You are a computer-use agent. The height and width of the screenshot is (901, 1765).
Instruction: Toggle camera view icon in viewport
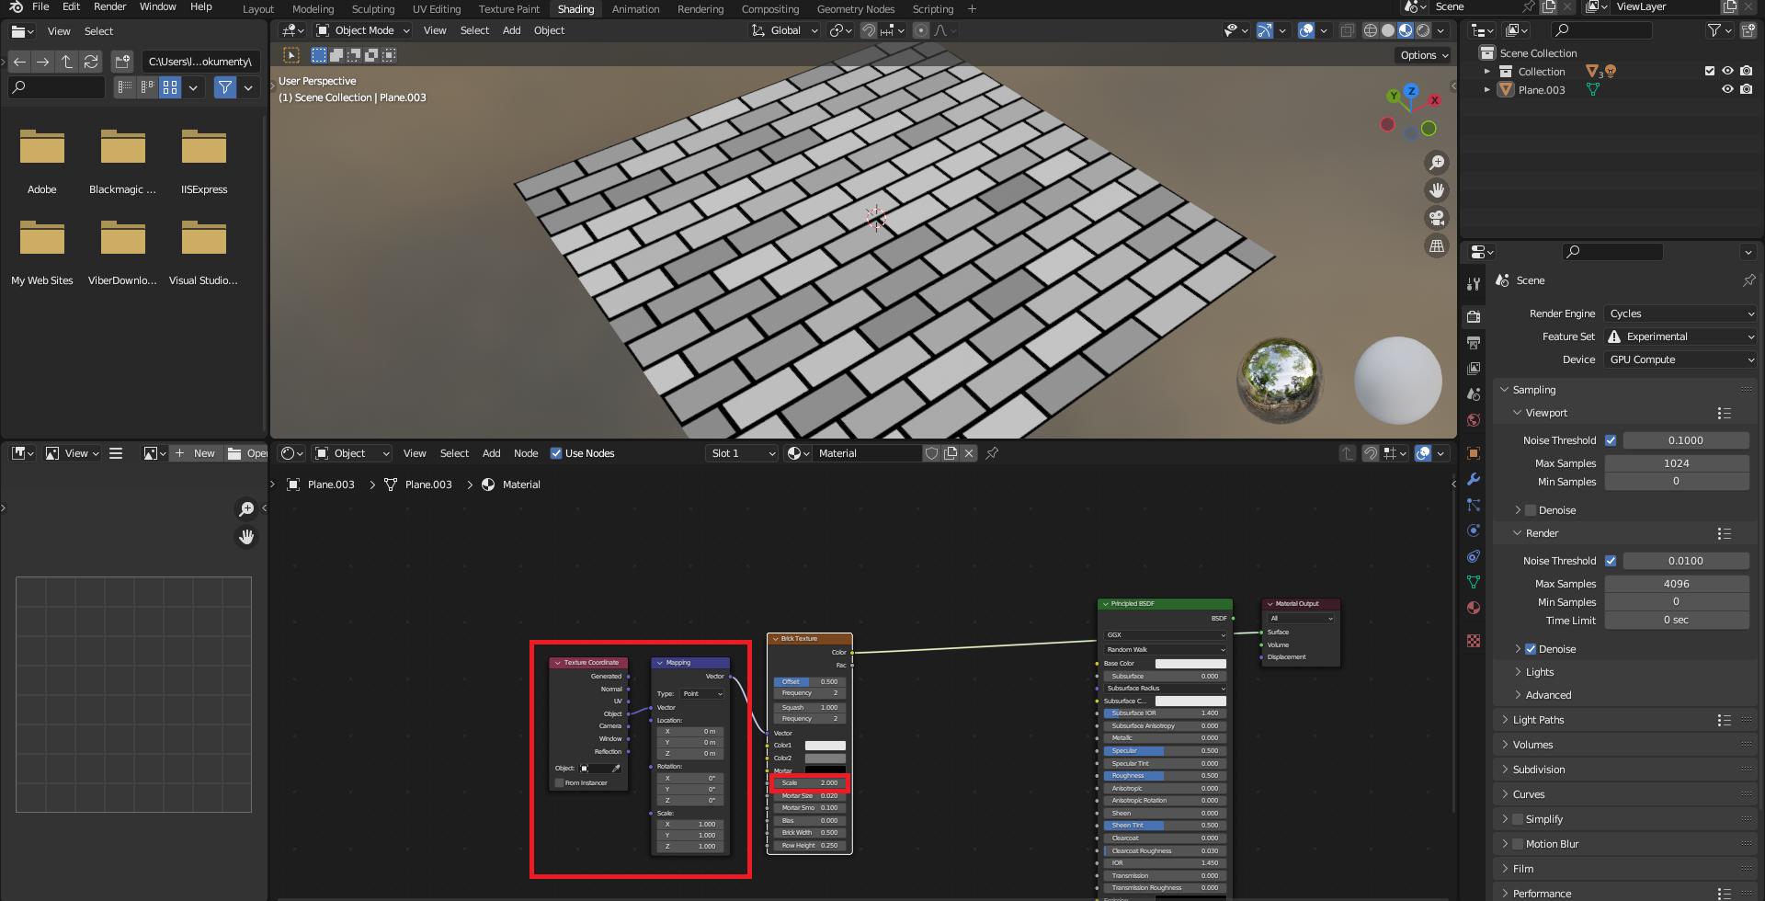coord(1436,218)
